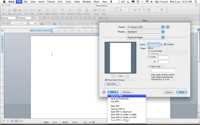Image resolution: width=200 pixels, height=125 pixels.
Task: Open the Tables toolbar icon
Action: pos(47,10)
